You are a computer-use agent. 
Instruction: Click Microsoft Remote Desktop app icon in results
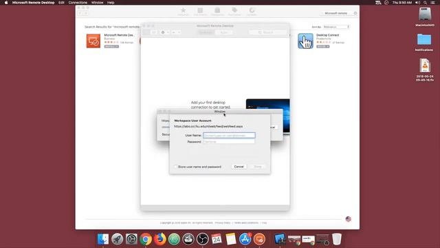pyautogui.click(x=93, y=41)
